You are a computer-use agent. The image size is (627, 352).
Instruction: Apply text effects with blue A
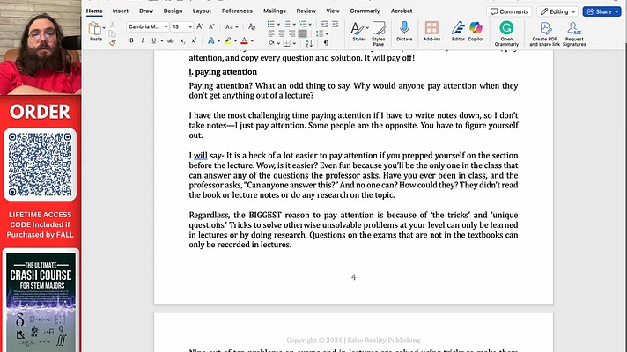(210, 40)
